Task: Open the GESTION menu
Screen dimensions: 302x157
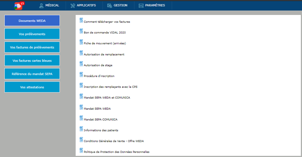Action: [x=117, y=5]
